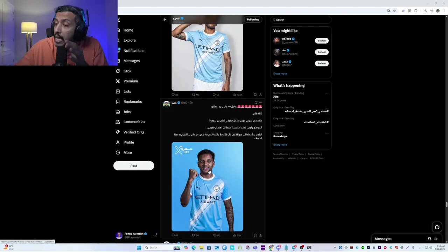Image resolution: width=448 pixels, height=252 pixels.
Task: Focus the X Search field
Action: (x=301, y=20)
